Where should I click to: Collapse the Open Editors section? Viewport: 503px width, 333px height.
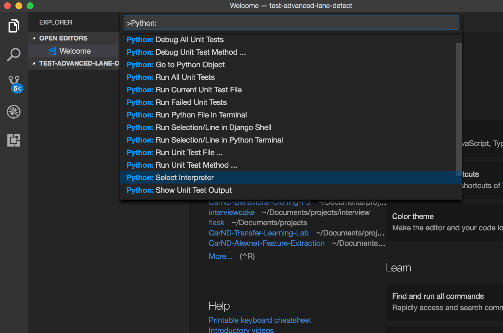pos(34,38)
